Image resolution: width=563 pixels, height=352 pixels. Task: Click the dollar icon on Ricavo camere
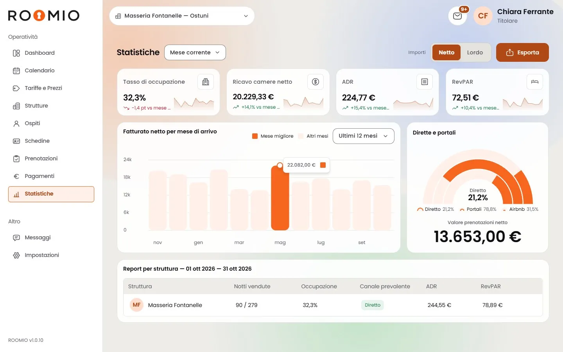[316, 82]
